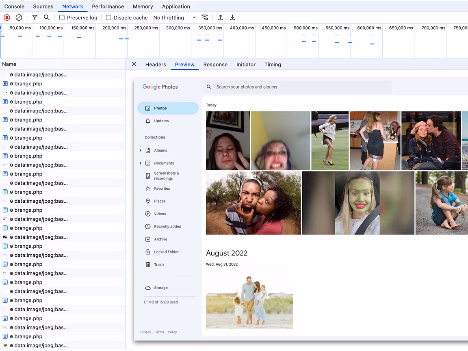The width and height of the screenshot is (468, 351).
Task: Switch to the Timing tab
Action: click(x=273, y=65)
